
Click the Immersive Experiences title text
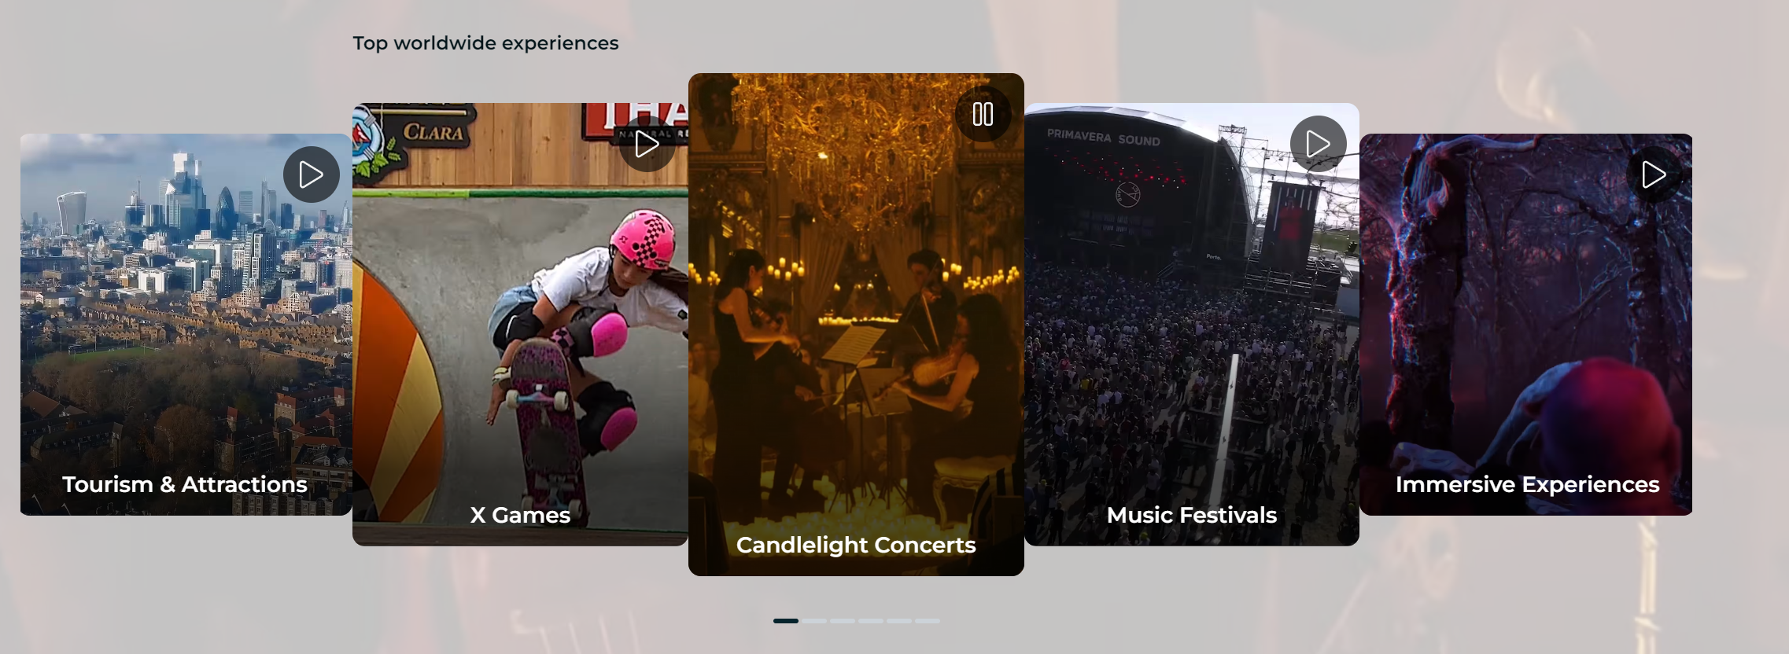(1528, 484)
